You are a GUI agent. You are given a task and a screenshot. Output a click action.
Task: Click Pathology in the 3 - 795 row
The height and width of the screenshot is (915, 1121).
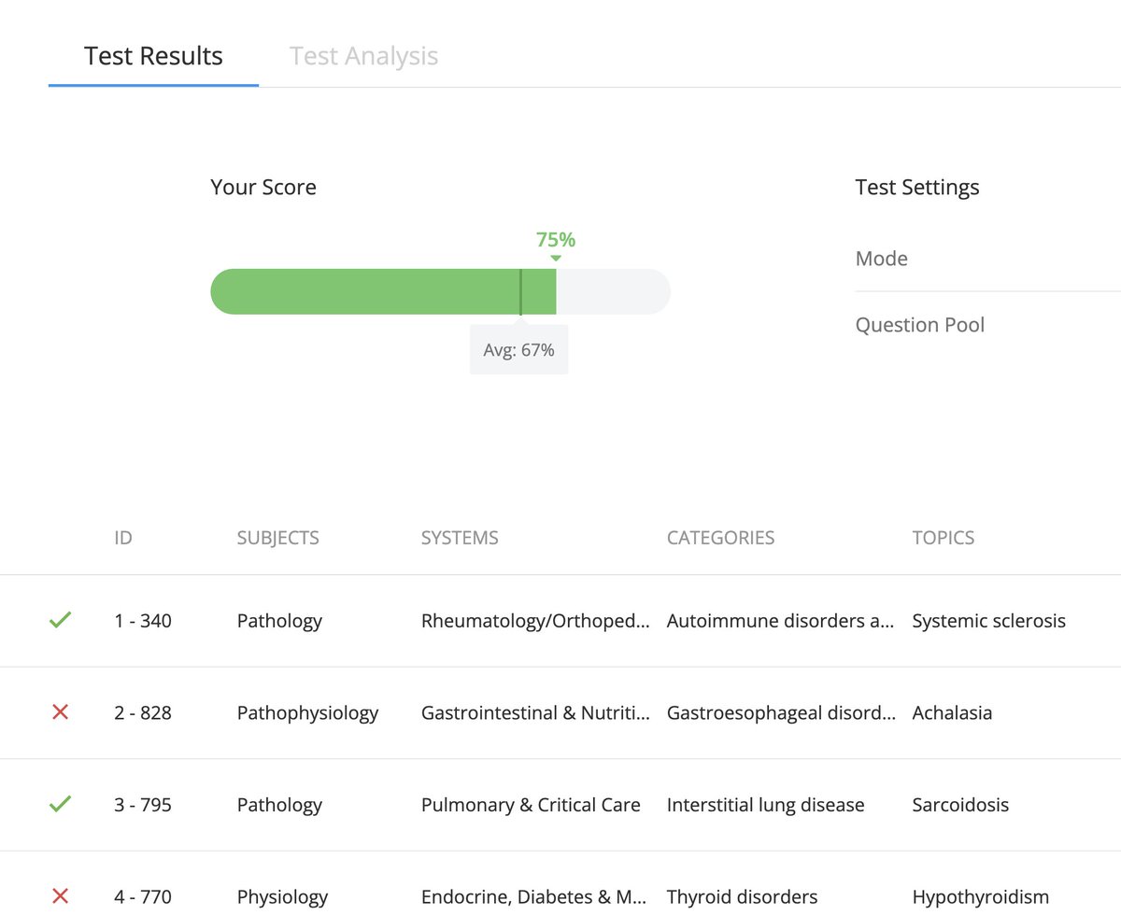click(279, 805)
